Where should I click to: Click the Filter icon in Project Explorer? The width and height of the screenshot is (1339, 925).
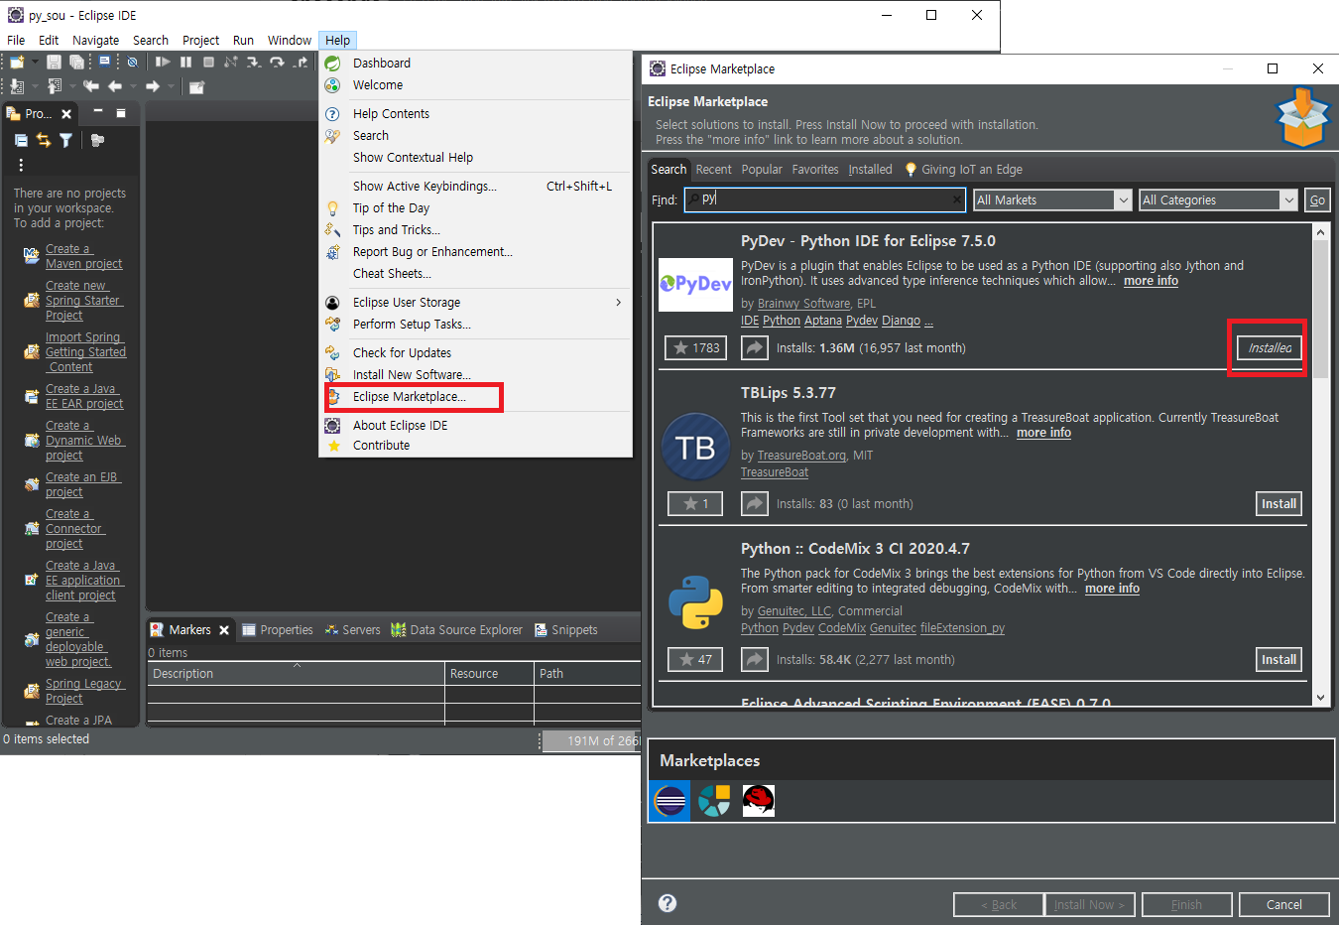pyautogui.click(x=65, y=140)
